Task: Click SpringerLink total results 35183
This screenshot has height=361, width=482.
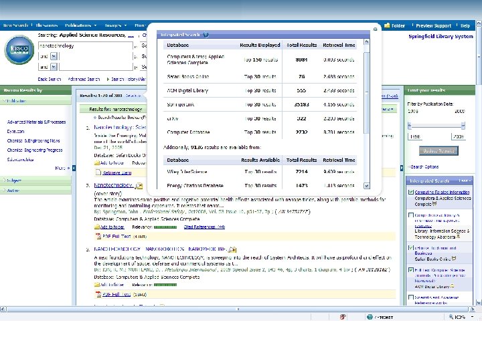Action: pyautogui.click(x=301, y=104)
